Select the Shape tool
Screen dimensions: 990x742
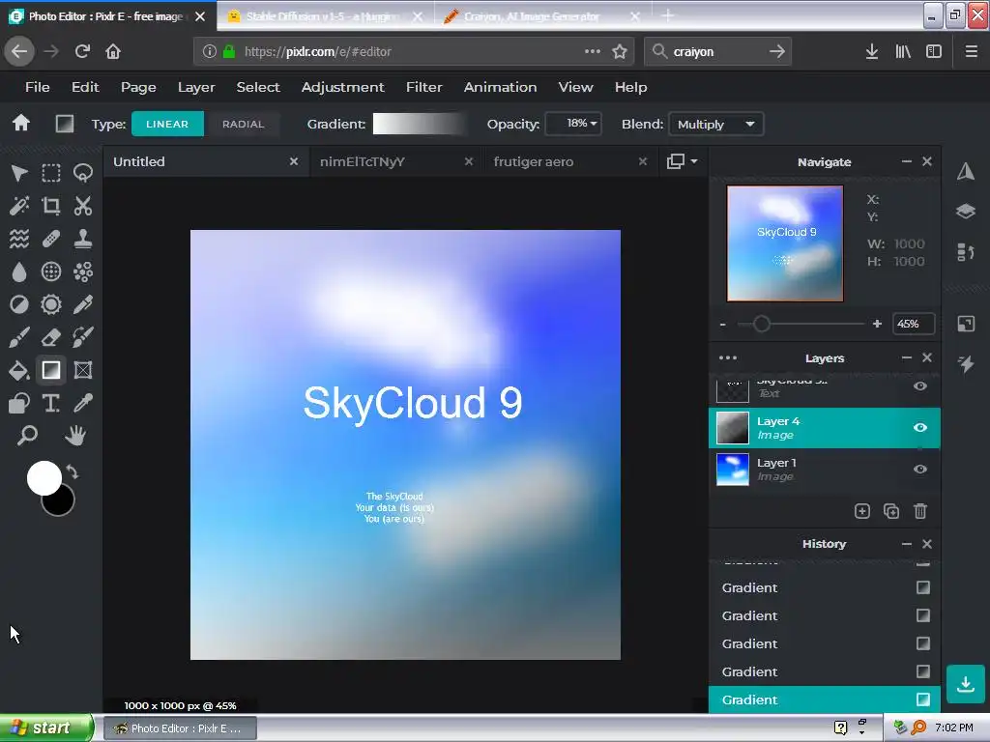(19, 403)
